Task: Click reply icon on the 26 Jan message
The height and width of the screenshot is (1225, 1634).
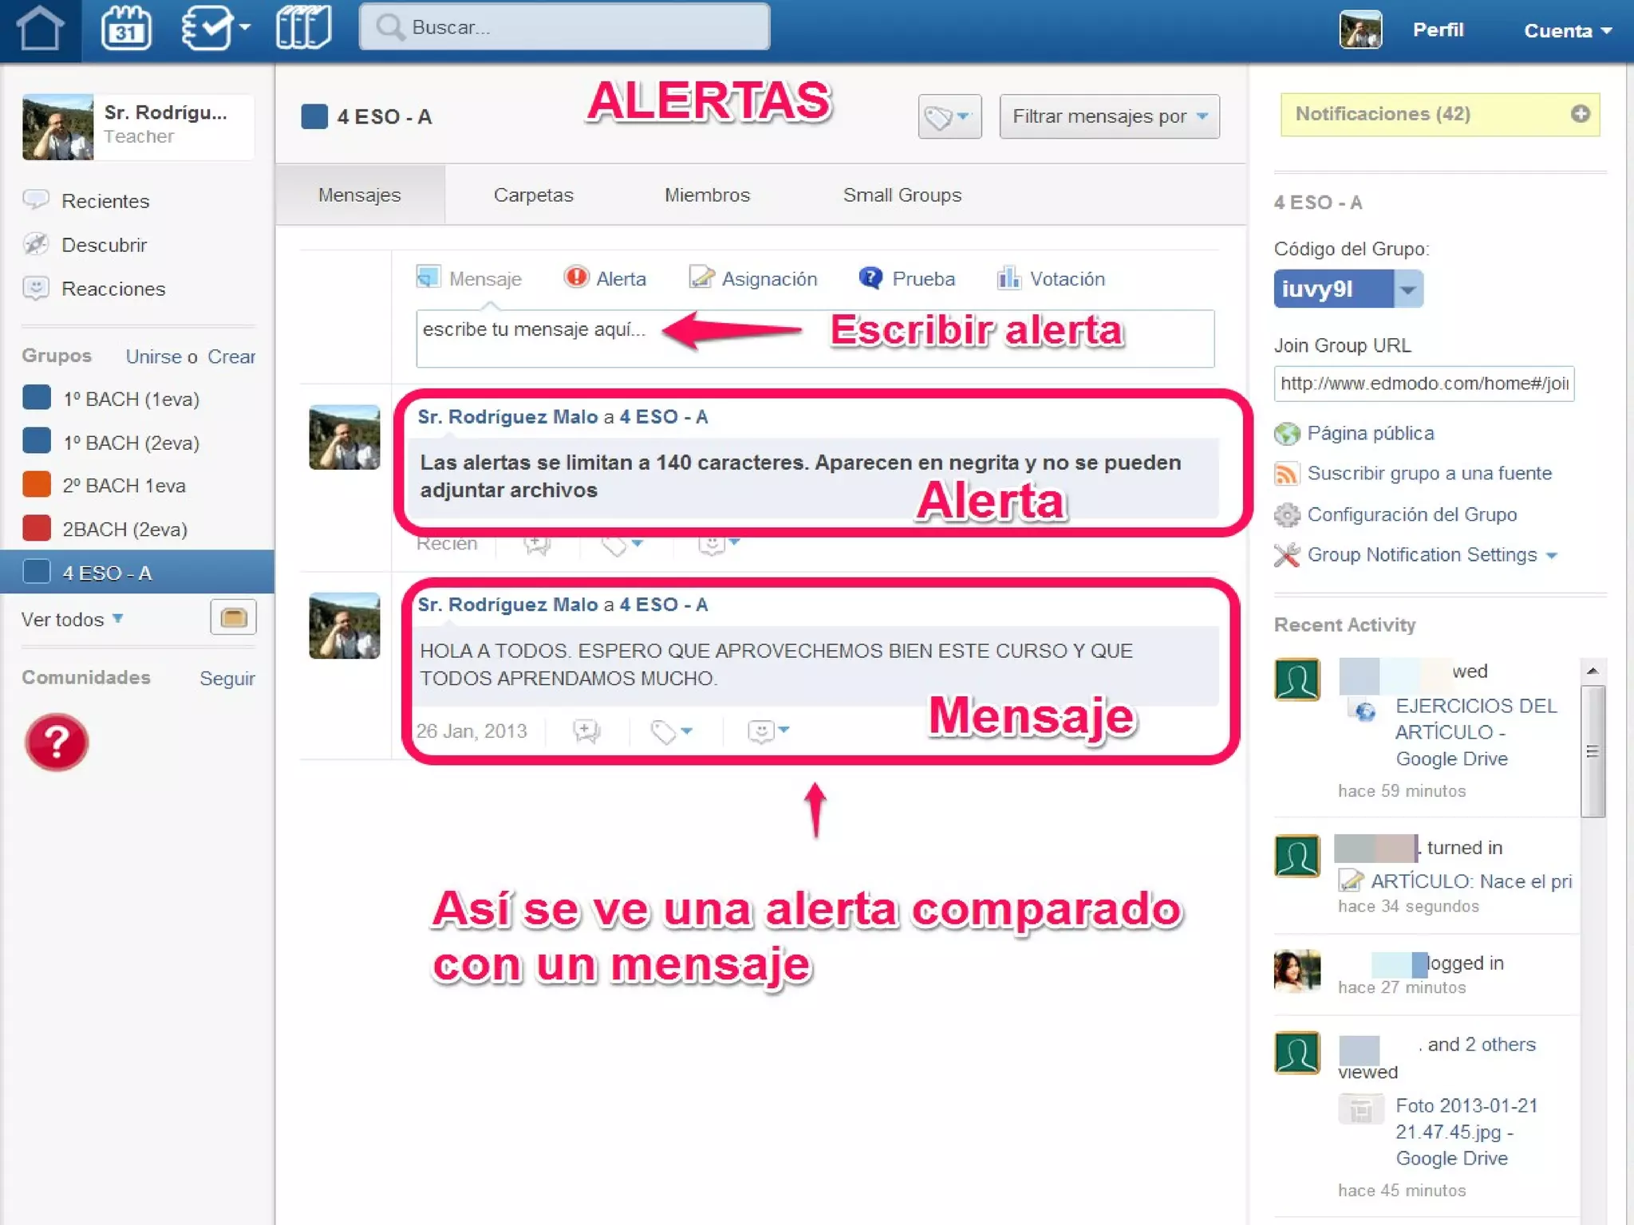Action: click(x=586, y=731)
